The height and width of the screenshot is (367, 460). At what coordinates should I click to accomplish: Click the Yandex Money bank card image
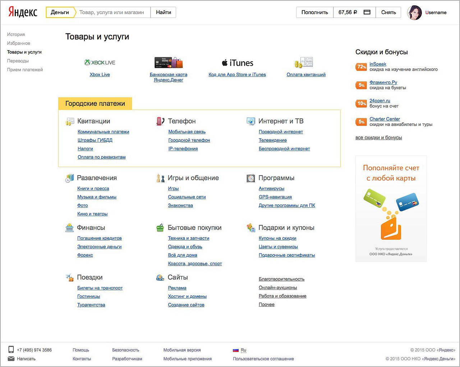pos(169,62)
